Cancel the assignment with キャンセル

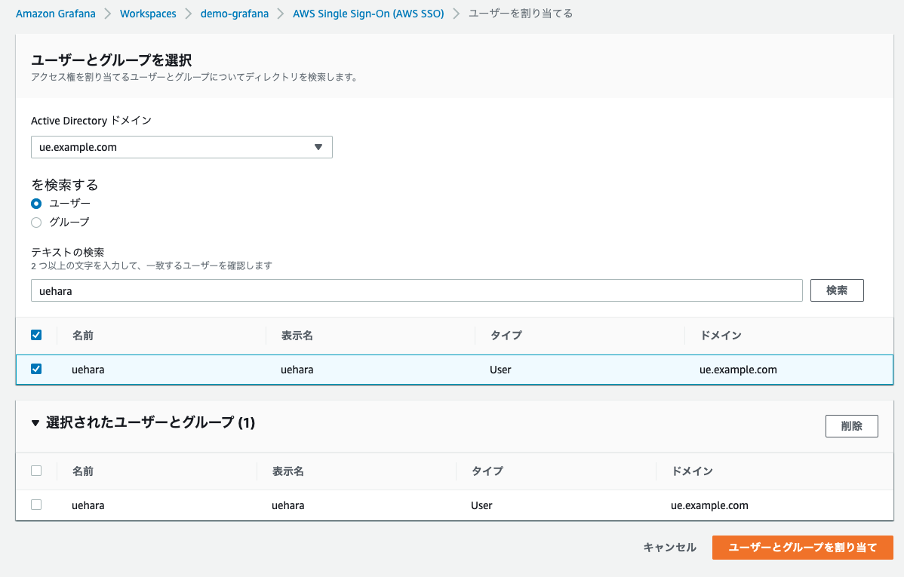coord(669,547)
